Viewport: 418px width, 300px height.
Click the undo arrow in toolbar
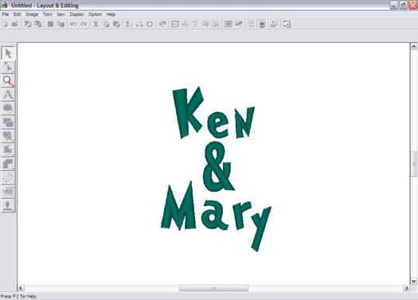(x=73, y=24)
